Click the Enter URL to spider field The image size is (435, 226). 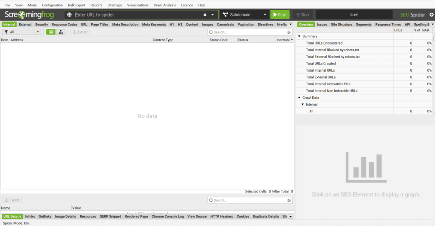click(x=136, y=14)
